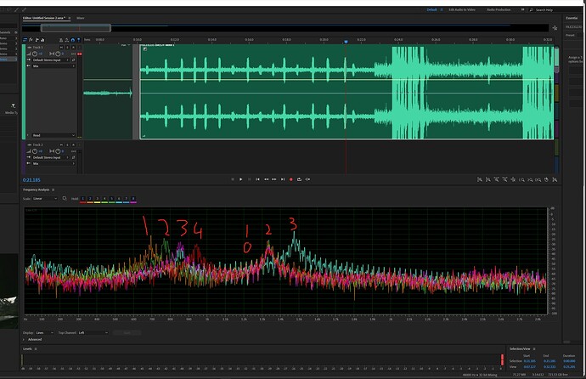Screen dimensions: 586x379
Task: Click the blue playhead marker on ruler
Action: click(x=346, y=42)
